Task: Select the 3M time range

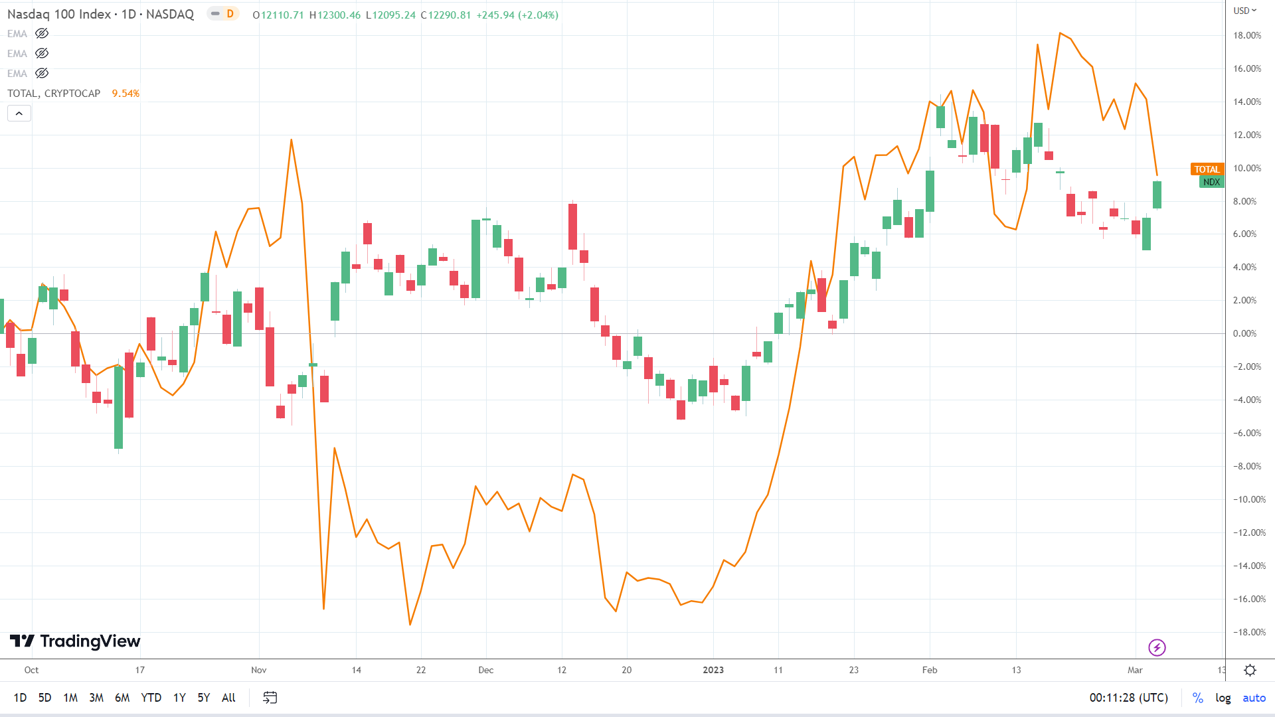Action: tap(96, 698)
